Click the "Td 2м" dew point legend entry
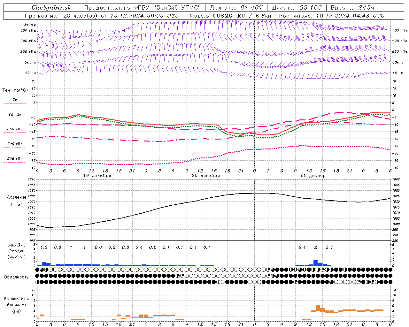Screen dimensions: 409x327 (15, 114)
